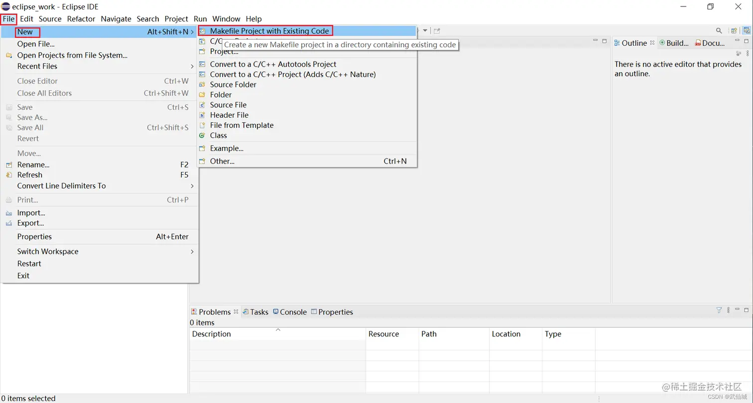Switch to the Console tab
Image resolution: width=753 pixels, height=403 pixels.
point(289,312)
